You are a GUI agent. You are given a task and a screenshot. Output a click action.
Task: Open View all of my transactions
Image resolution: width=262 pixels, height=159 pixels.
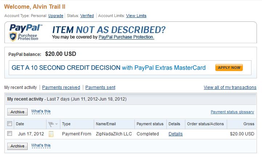[230, 87]
